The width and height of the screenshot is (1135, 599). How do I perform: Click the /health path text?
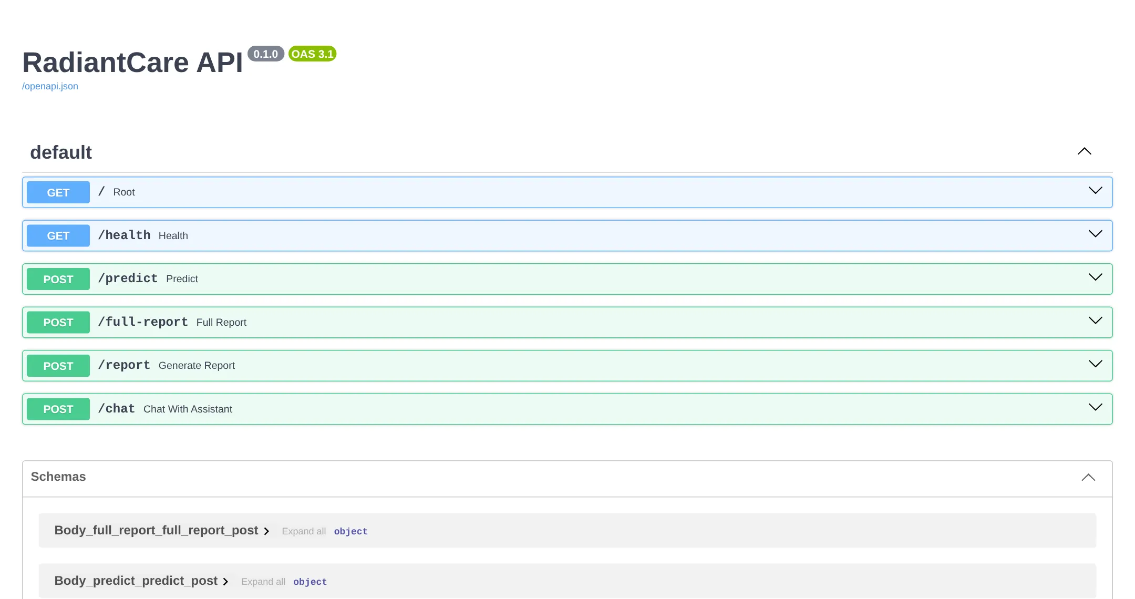point(124,235)
